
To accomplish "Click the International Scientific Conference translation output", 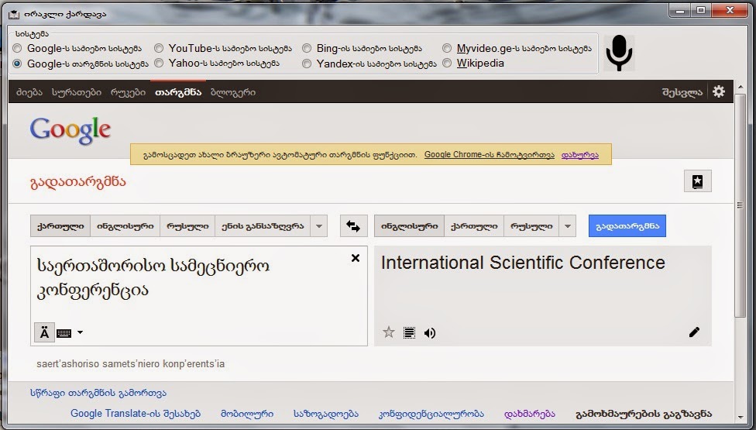I will coord(523,263).
